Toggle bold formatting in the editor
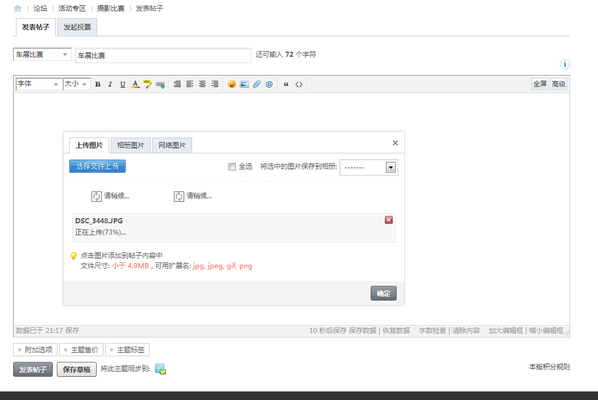 tap(98, 84)
